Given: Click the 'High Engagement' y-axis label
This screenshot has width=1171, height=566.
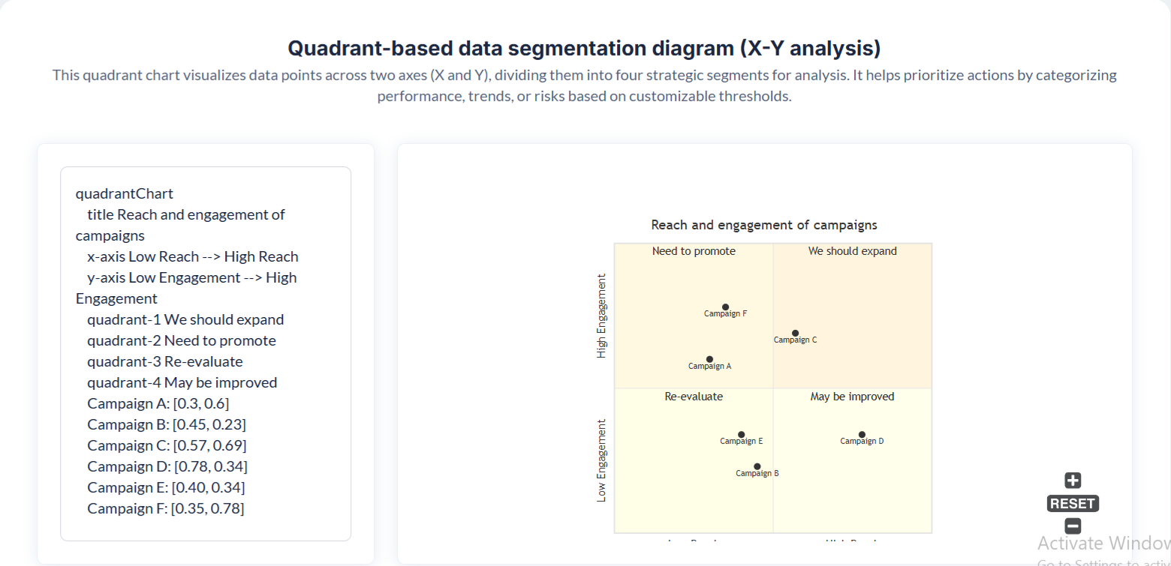Looking at the screenshot, I should tap(602, 316).
